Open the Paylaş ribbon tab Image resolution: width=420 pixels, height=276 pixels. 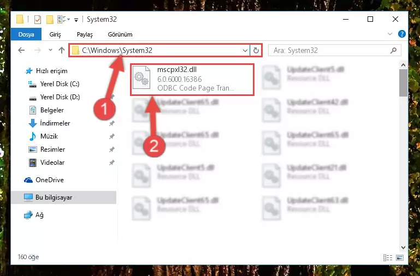(x=85, y=34)
